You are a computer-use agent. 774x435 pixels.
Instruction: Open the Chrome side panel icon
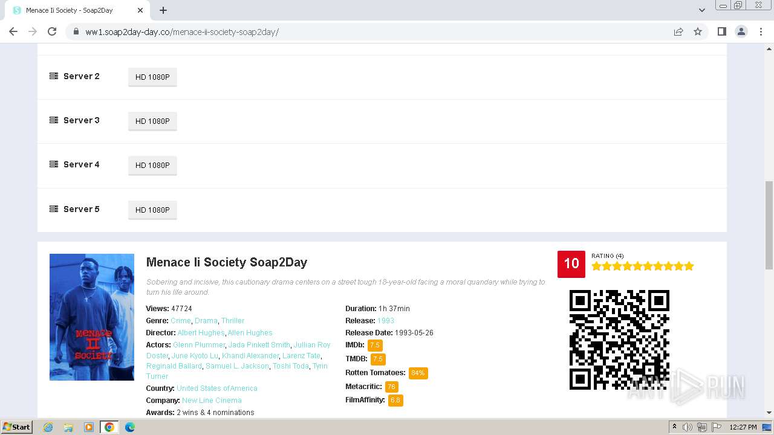click(722, 31)
